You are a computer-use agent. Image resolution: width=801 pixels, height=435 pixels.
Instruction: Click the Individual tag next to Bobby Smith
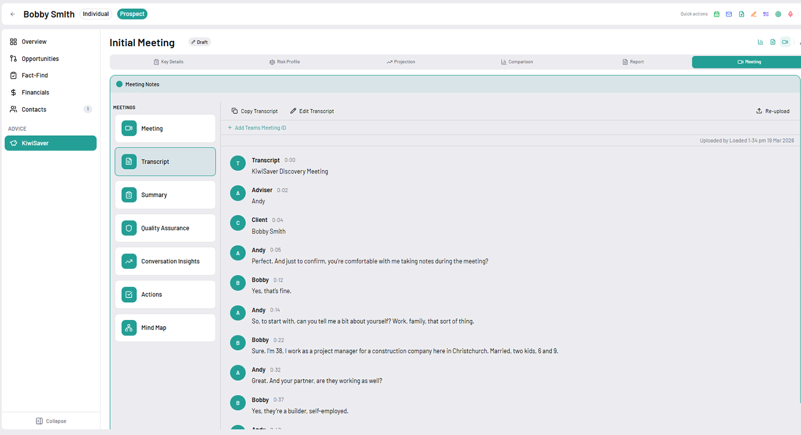point(96,14)
